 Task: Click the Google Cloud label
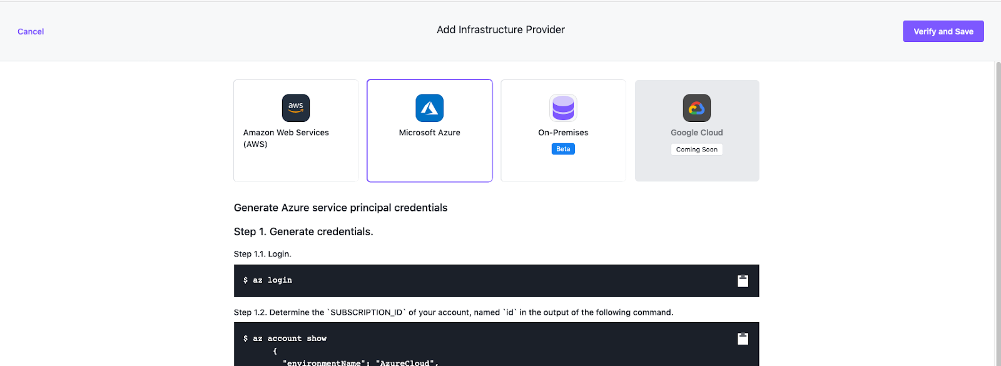pyautogui.click(x=697, y=133)
